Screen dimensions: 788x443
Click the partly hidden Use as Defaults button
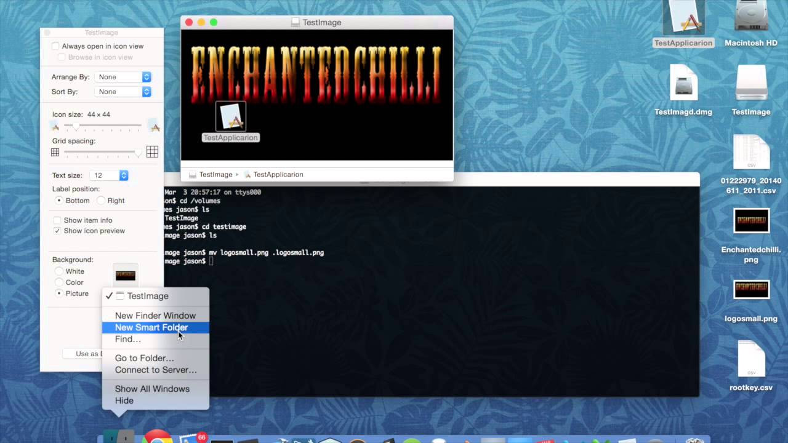82,354
